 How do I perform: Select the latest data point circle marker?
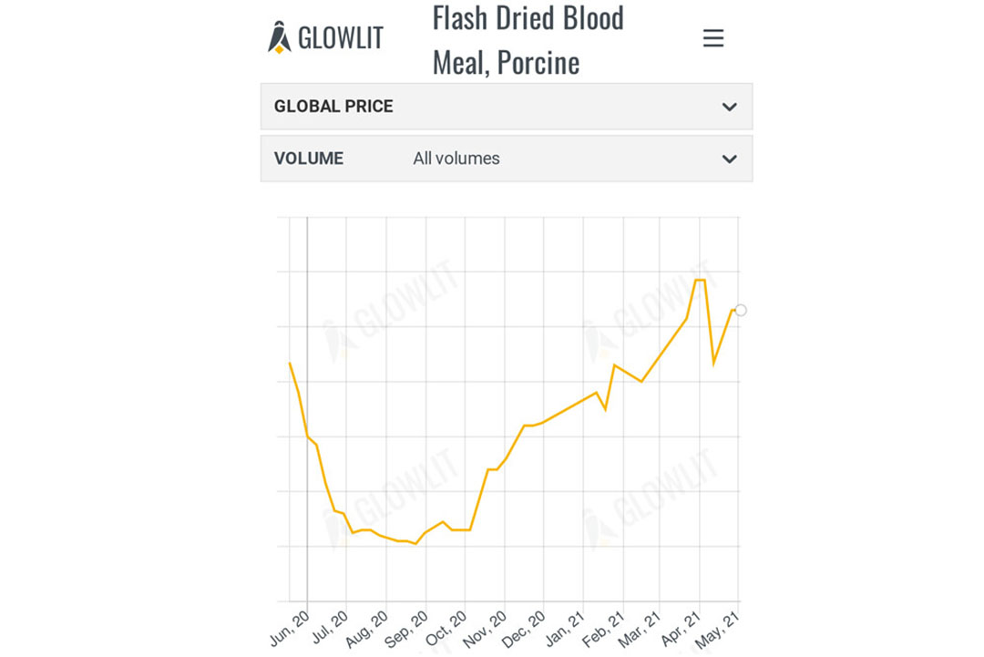click(x=741, y=310)
